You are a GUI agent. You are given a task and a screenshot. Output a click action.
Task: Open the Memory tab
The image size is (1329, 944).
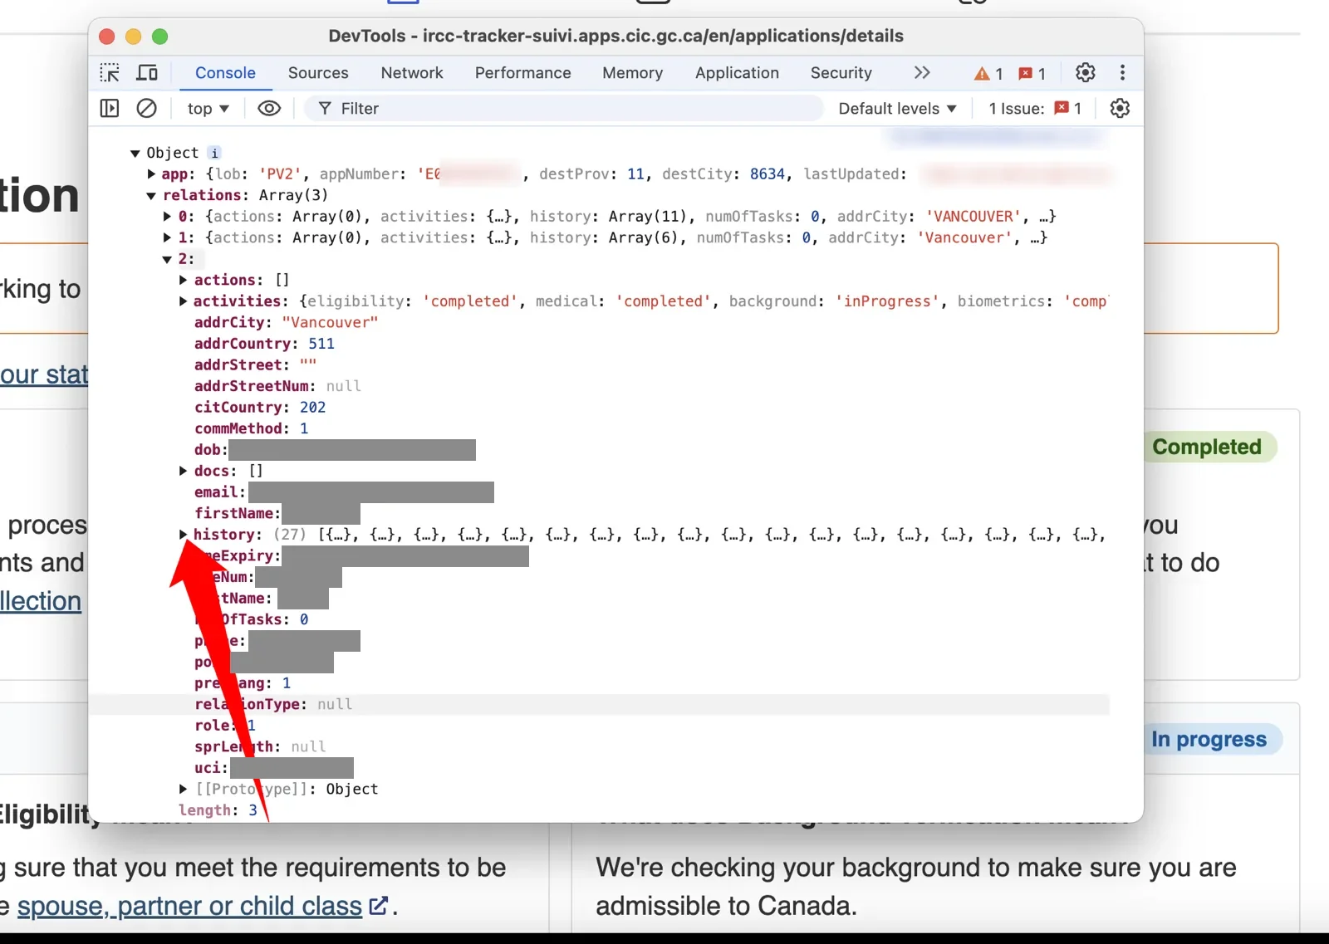tap(632, 73)
